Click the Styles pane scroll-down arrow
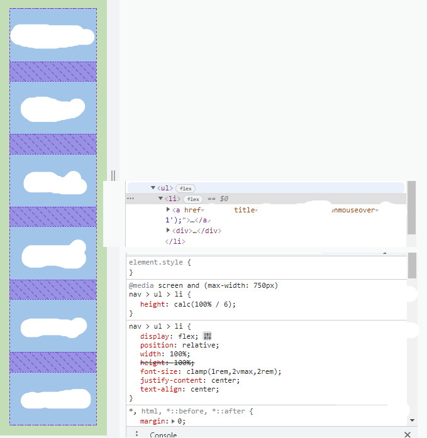427x438 pixels. [x=412, y=420]
